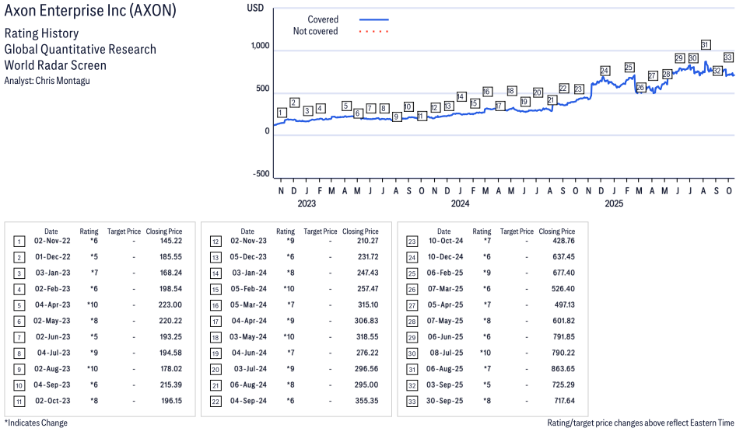Click the solid blue Covered legend line
The width and height of the screenshot is (743, 428).
click(x=373, y=19)
